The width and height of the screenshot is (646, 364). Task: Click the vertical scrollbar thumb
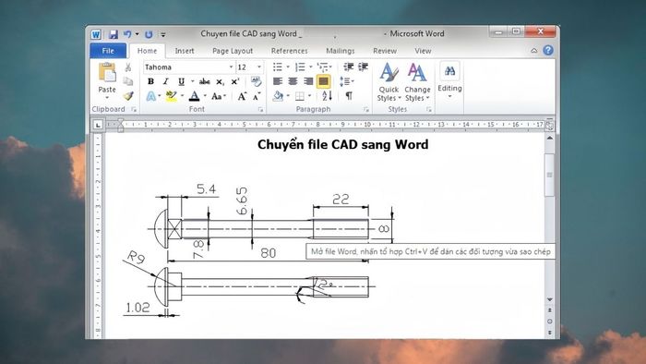click(x=549, y=175)
